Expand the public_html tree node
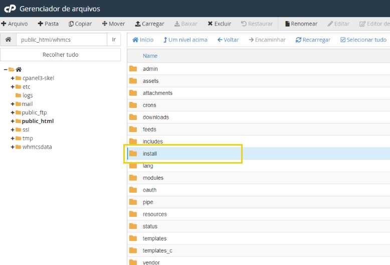This screenshot has width=390, height=265. point(13,121)
